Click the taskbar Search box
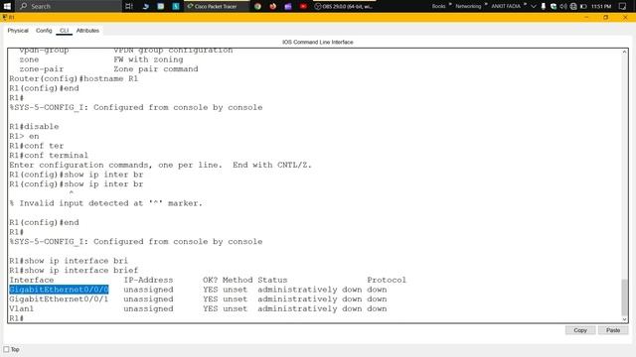Screen dimensions: 636x357 click(69, 6)
